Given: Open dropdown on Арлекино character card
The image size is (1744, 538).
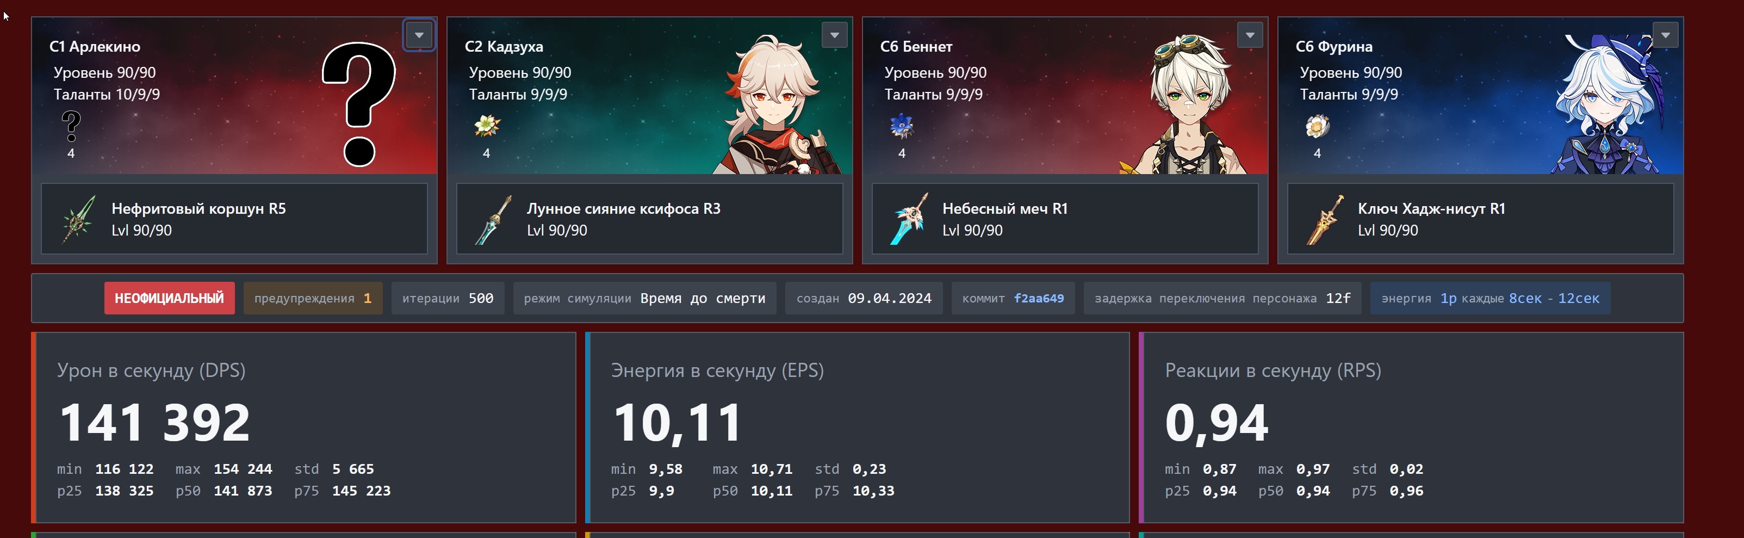Looking at the screenshot, I should coord(419,35).
